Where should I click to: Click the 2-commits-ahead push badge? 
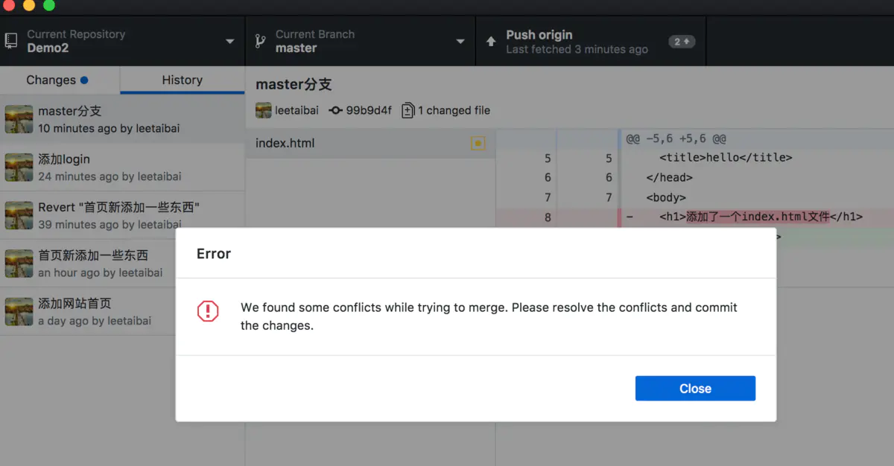tap(682, 41)
